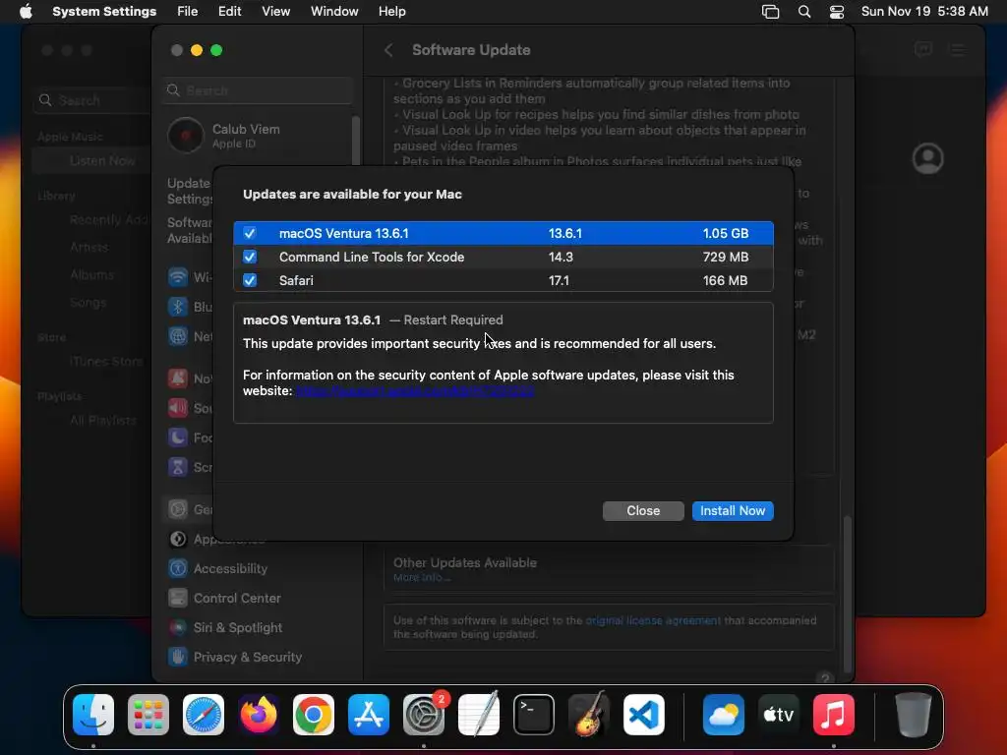Open the View menu

pos(276,12)
